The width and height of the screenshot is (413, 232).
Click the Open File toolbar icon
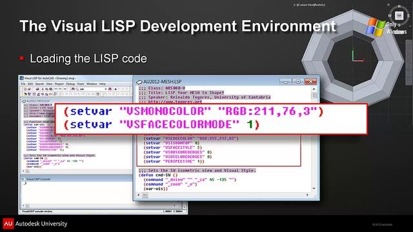pyautogui.click(x=29, y=89)
